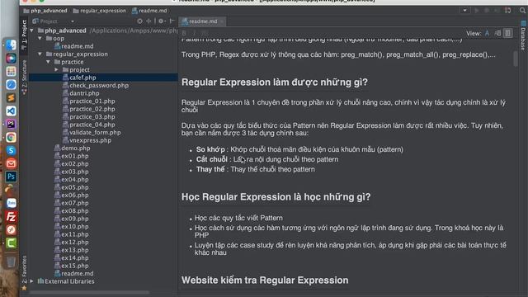Open the Project panel gear settings
Viewport: 528px width, 297px height.
(x=162, y=21)
